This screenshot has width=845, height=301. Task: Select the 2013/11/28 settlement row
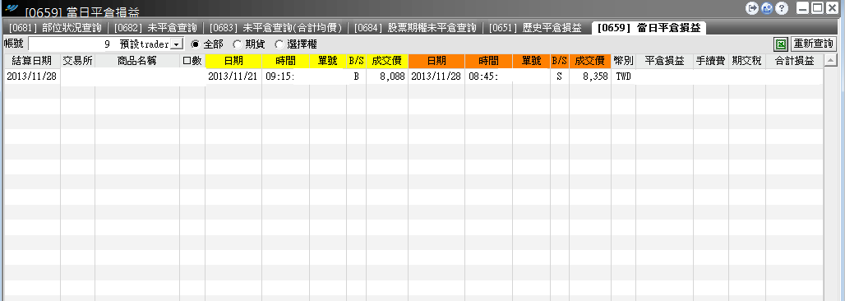click(414, 76)
